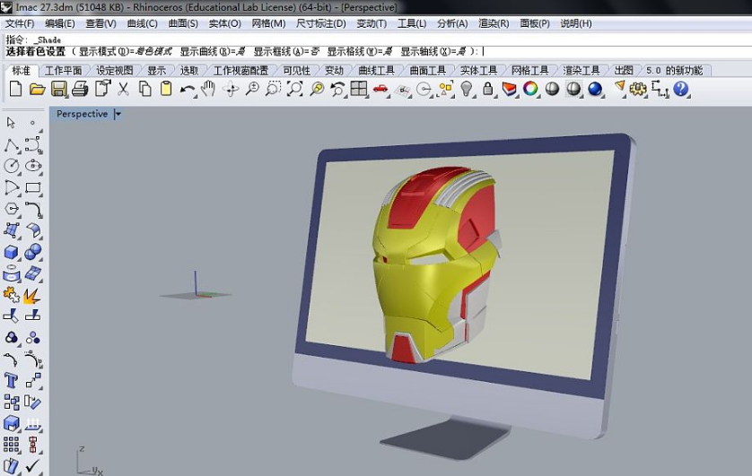Open the 文件(F) menu
The height and width of the screenshot is (476, 752).
[x=20, y=23]
